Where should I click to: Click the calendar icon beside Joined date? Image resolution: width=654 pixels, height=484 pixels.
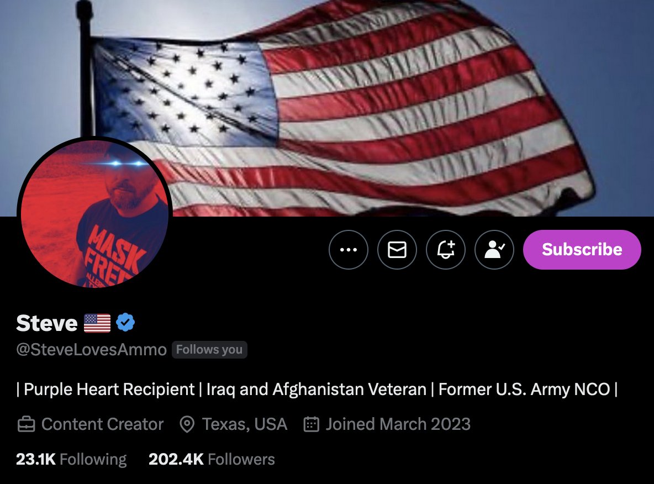(x=311, y=424)
